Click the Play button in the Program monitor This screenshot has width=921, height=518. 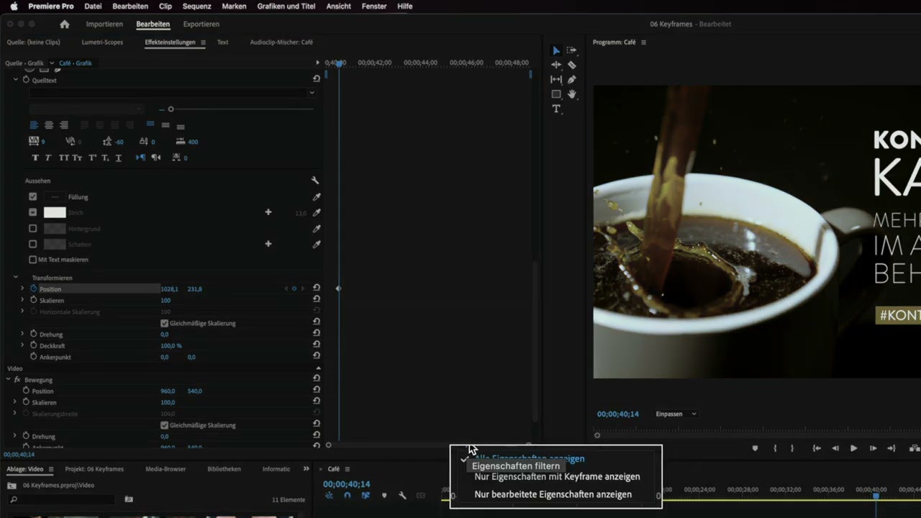pyautogui.click(x=853, y=447)
